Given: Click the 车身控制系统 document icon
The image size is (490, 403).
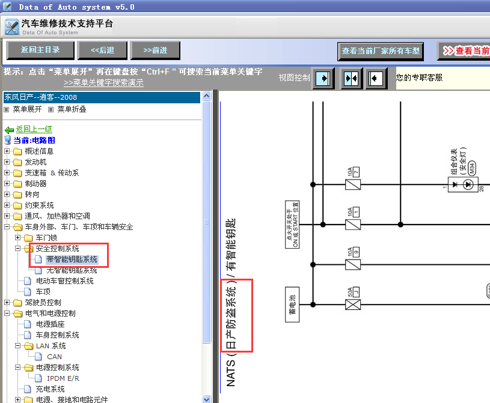Looking at the screenshot, I should [28, 335].
